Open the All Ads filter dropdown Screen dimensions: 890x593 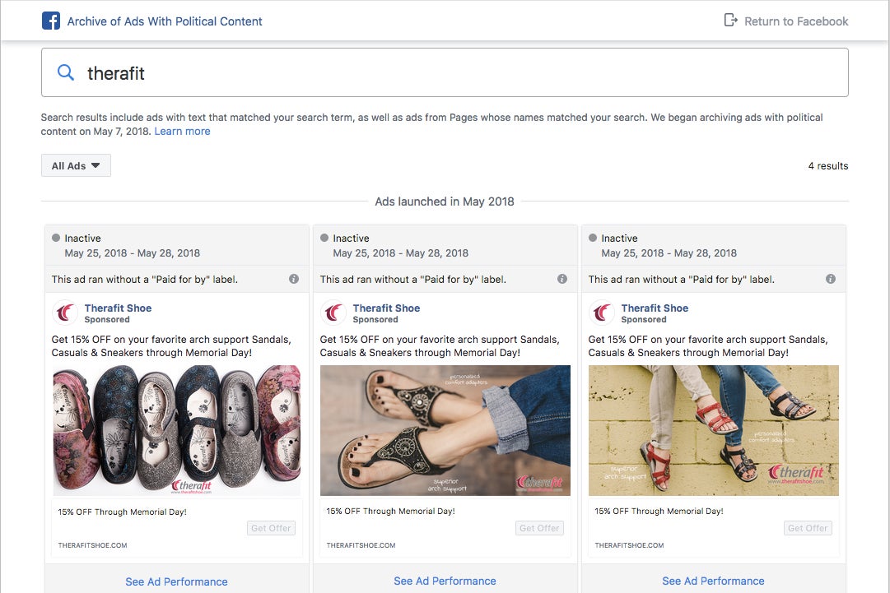76,165
